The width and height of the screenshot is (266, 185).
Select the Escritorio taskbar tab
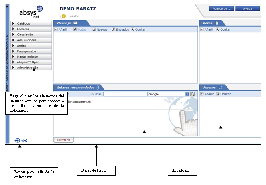pos(63,140)
